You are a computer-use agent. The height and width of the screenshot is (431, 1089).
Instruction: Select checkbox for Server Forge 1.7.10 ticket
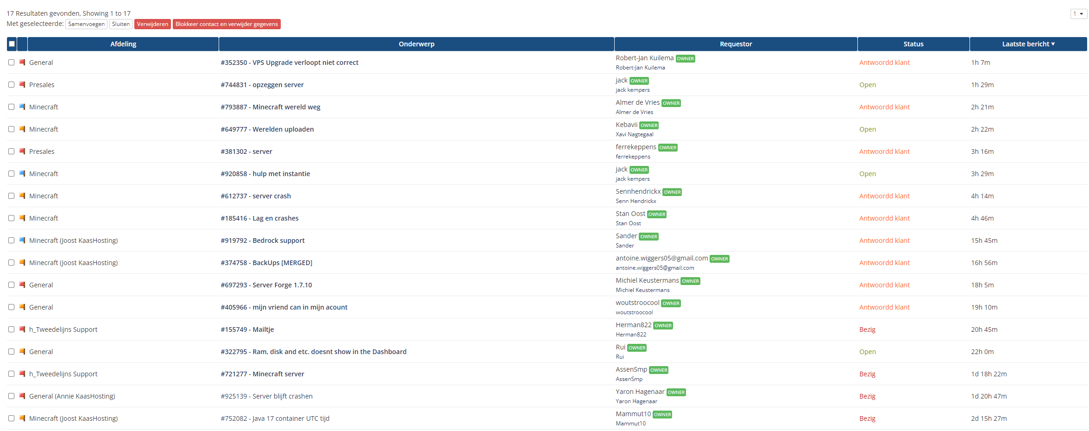pos(12,285)
